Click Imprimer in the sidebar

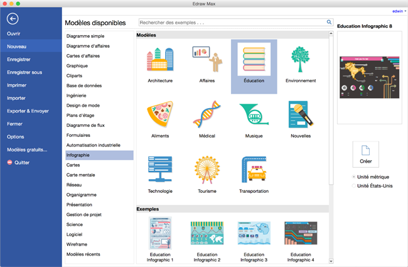tap(17, 85)
